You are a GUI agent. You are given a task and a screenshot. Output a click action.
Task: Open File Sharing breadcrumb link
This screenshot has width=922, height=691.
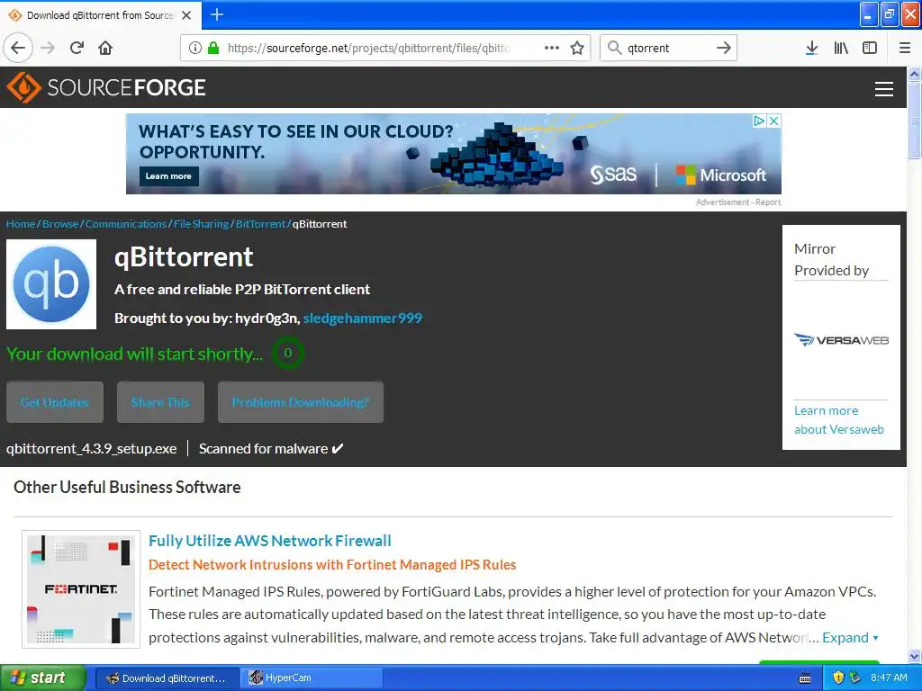(x=201, y=224)
